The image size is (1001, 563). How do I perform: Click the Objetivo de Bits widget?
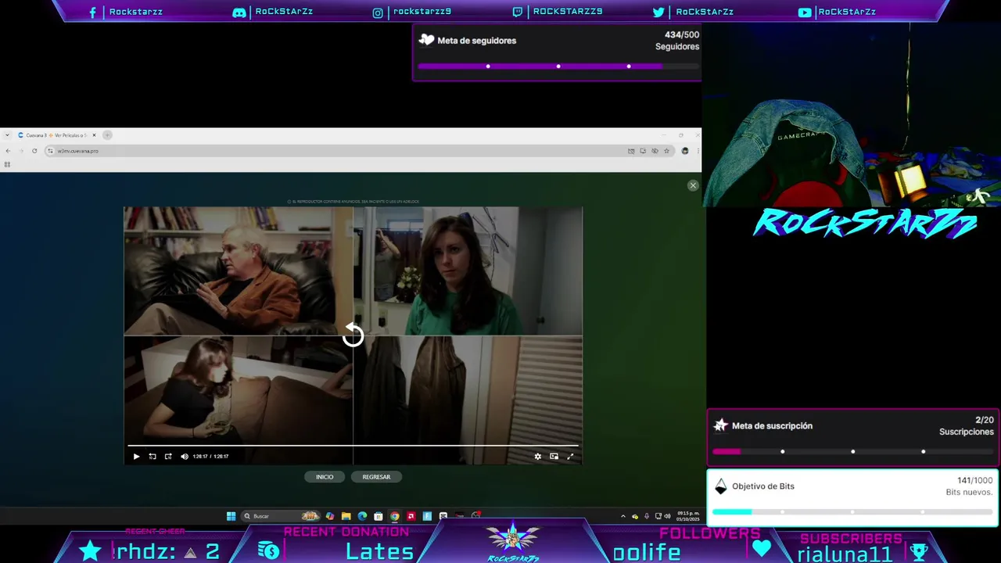click(x=854, y=497)
